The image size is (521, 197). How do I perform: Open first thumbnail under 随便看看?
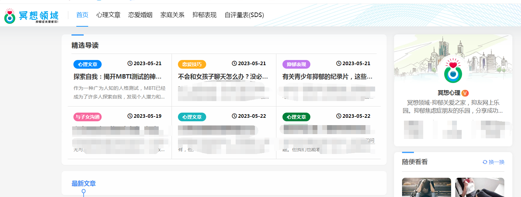(x=426, y=187)
